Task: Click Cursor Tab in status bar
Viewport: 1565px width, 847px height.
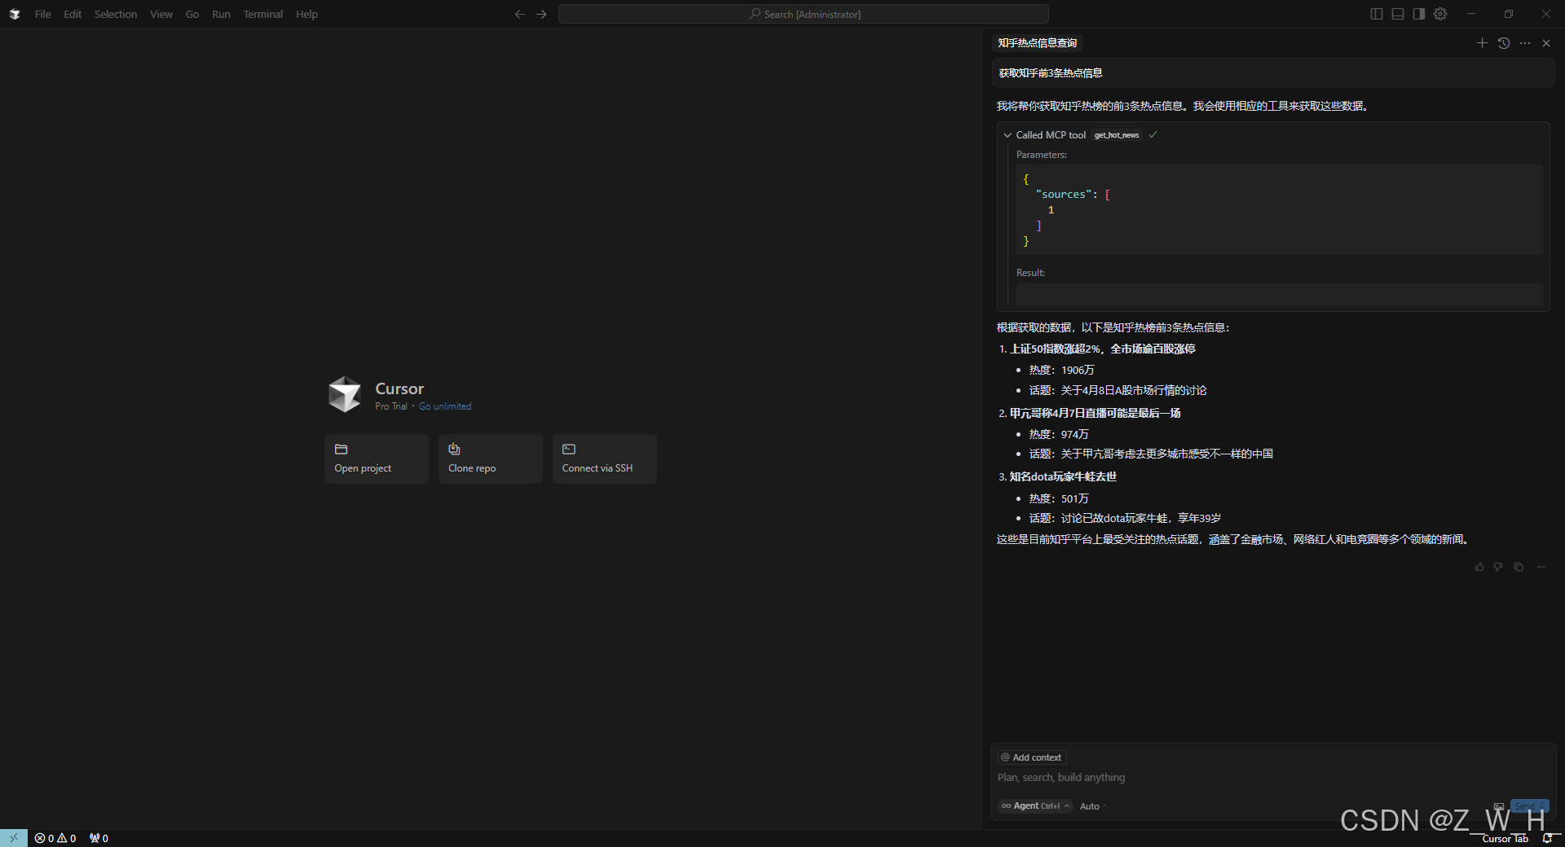Action: tap(1505, 839)
